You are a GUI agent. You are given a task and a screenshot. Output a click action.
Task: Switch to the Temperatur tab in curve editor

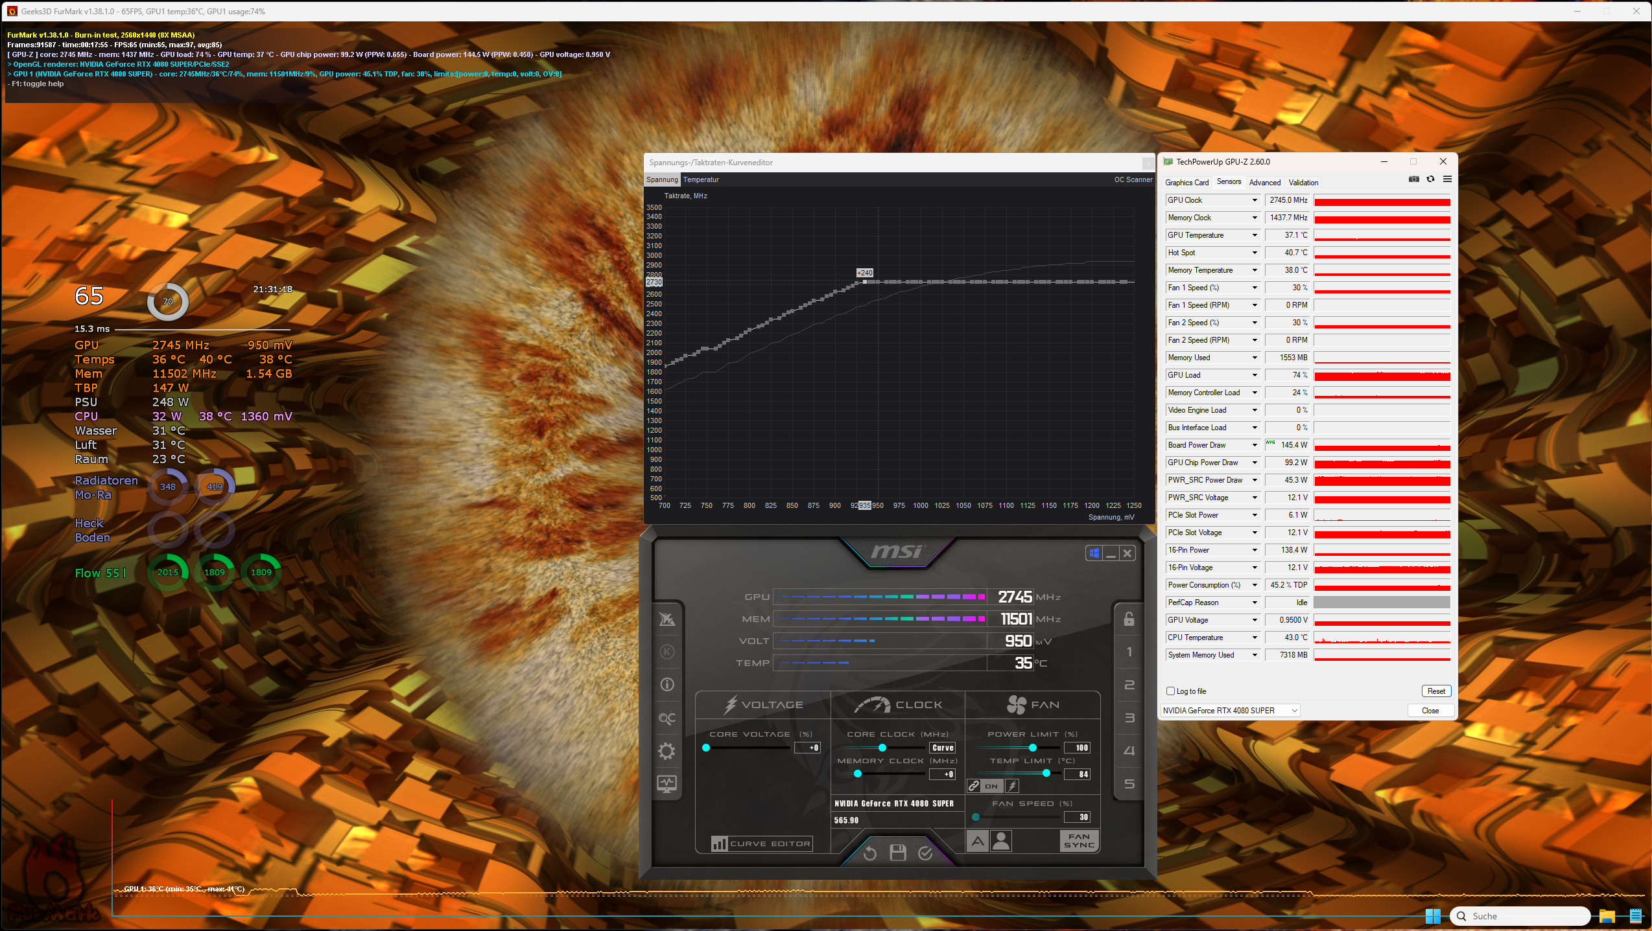(701, 179)
